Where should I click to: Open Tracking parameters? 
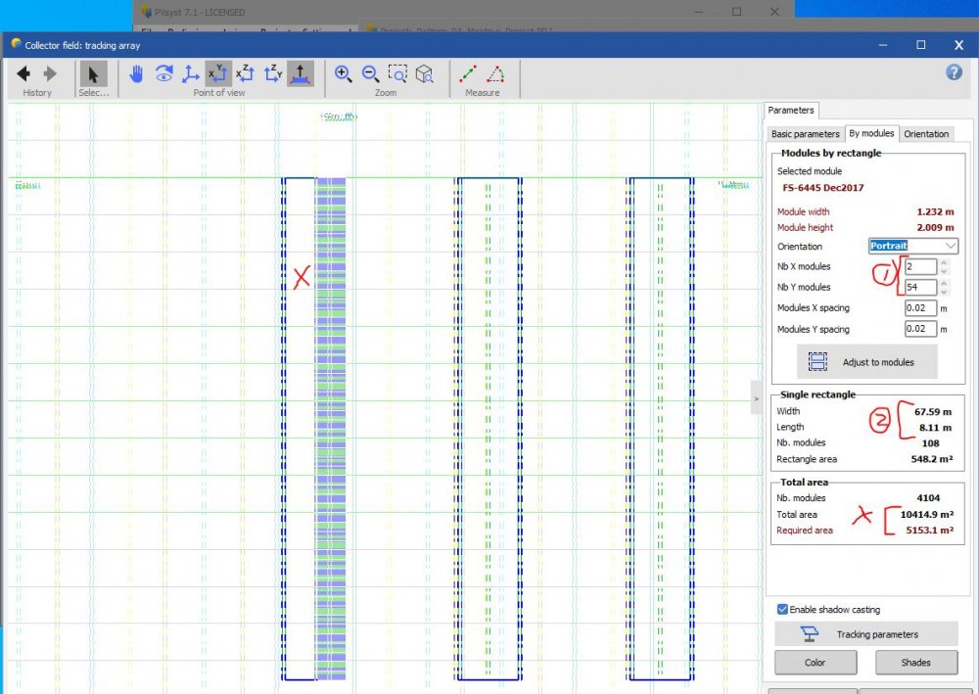[863, 634]
